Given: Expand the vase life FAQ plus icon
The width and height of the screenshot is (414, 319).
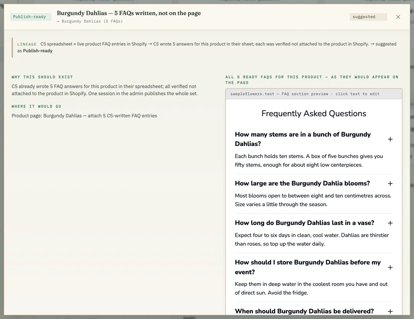Looking at the screenshot, I should pyautogui.click(x=390, y=223).
